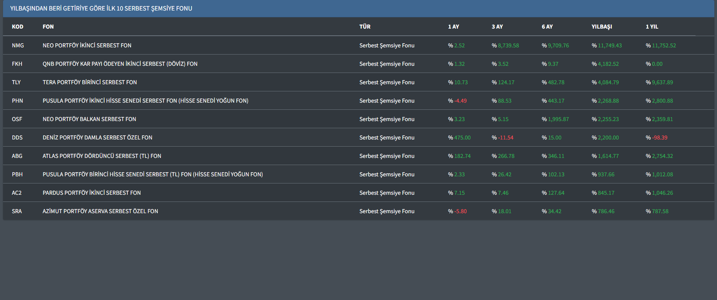717x300 pixels.
Task: Sort by the 6 AY column header
Action: [547, 27]
